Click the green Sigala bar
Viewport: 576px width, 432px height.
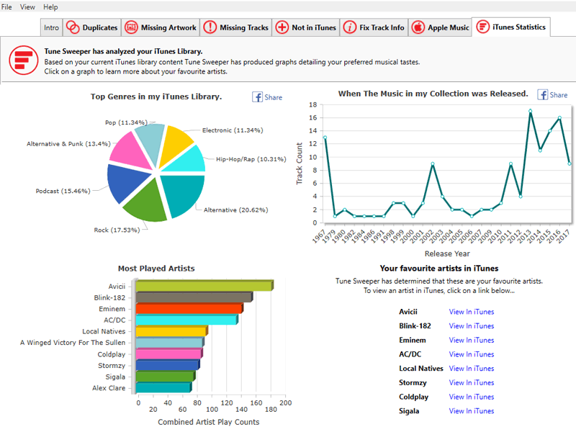tap(166, 376)
